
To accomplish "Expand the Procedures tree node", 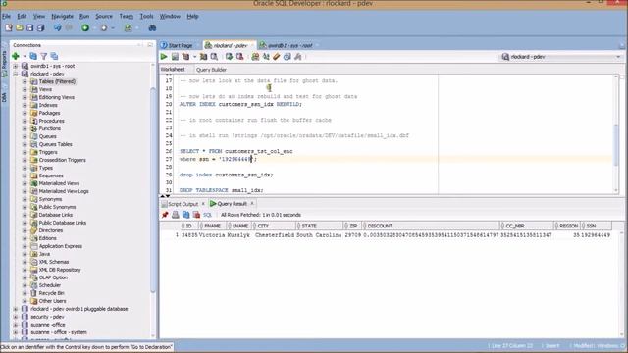I will [x=25, y=121].
